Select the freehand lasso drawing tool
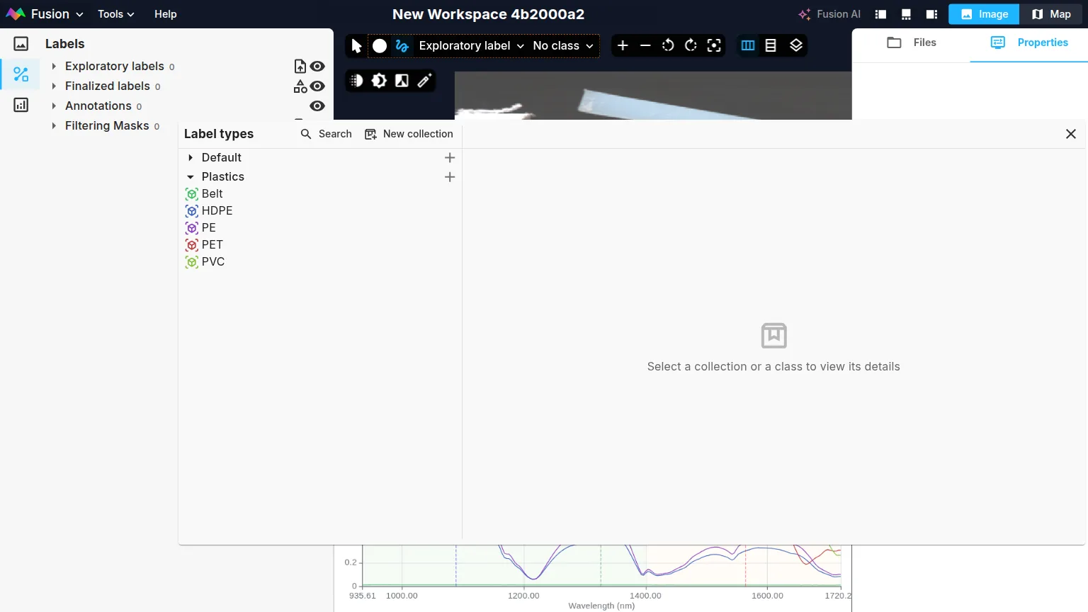This screenshot has width=1088, height=612. coord(402,46)
